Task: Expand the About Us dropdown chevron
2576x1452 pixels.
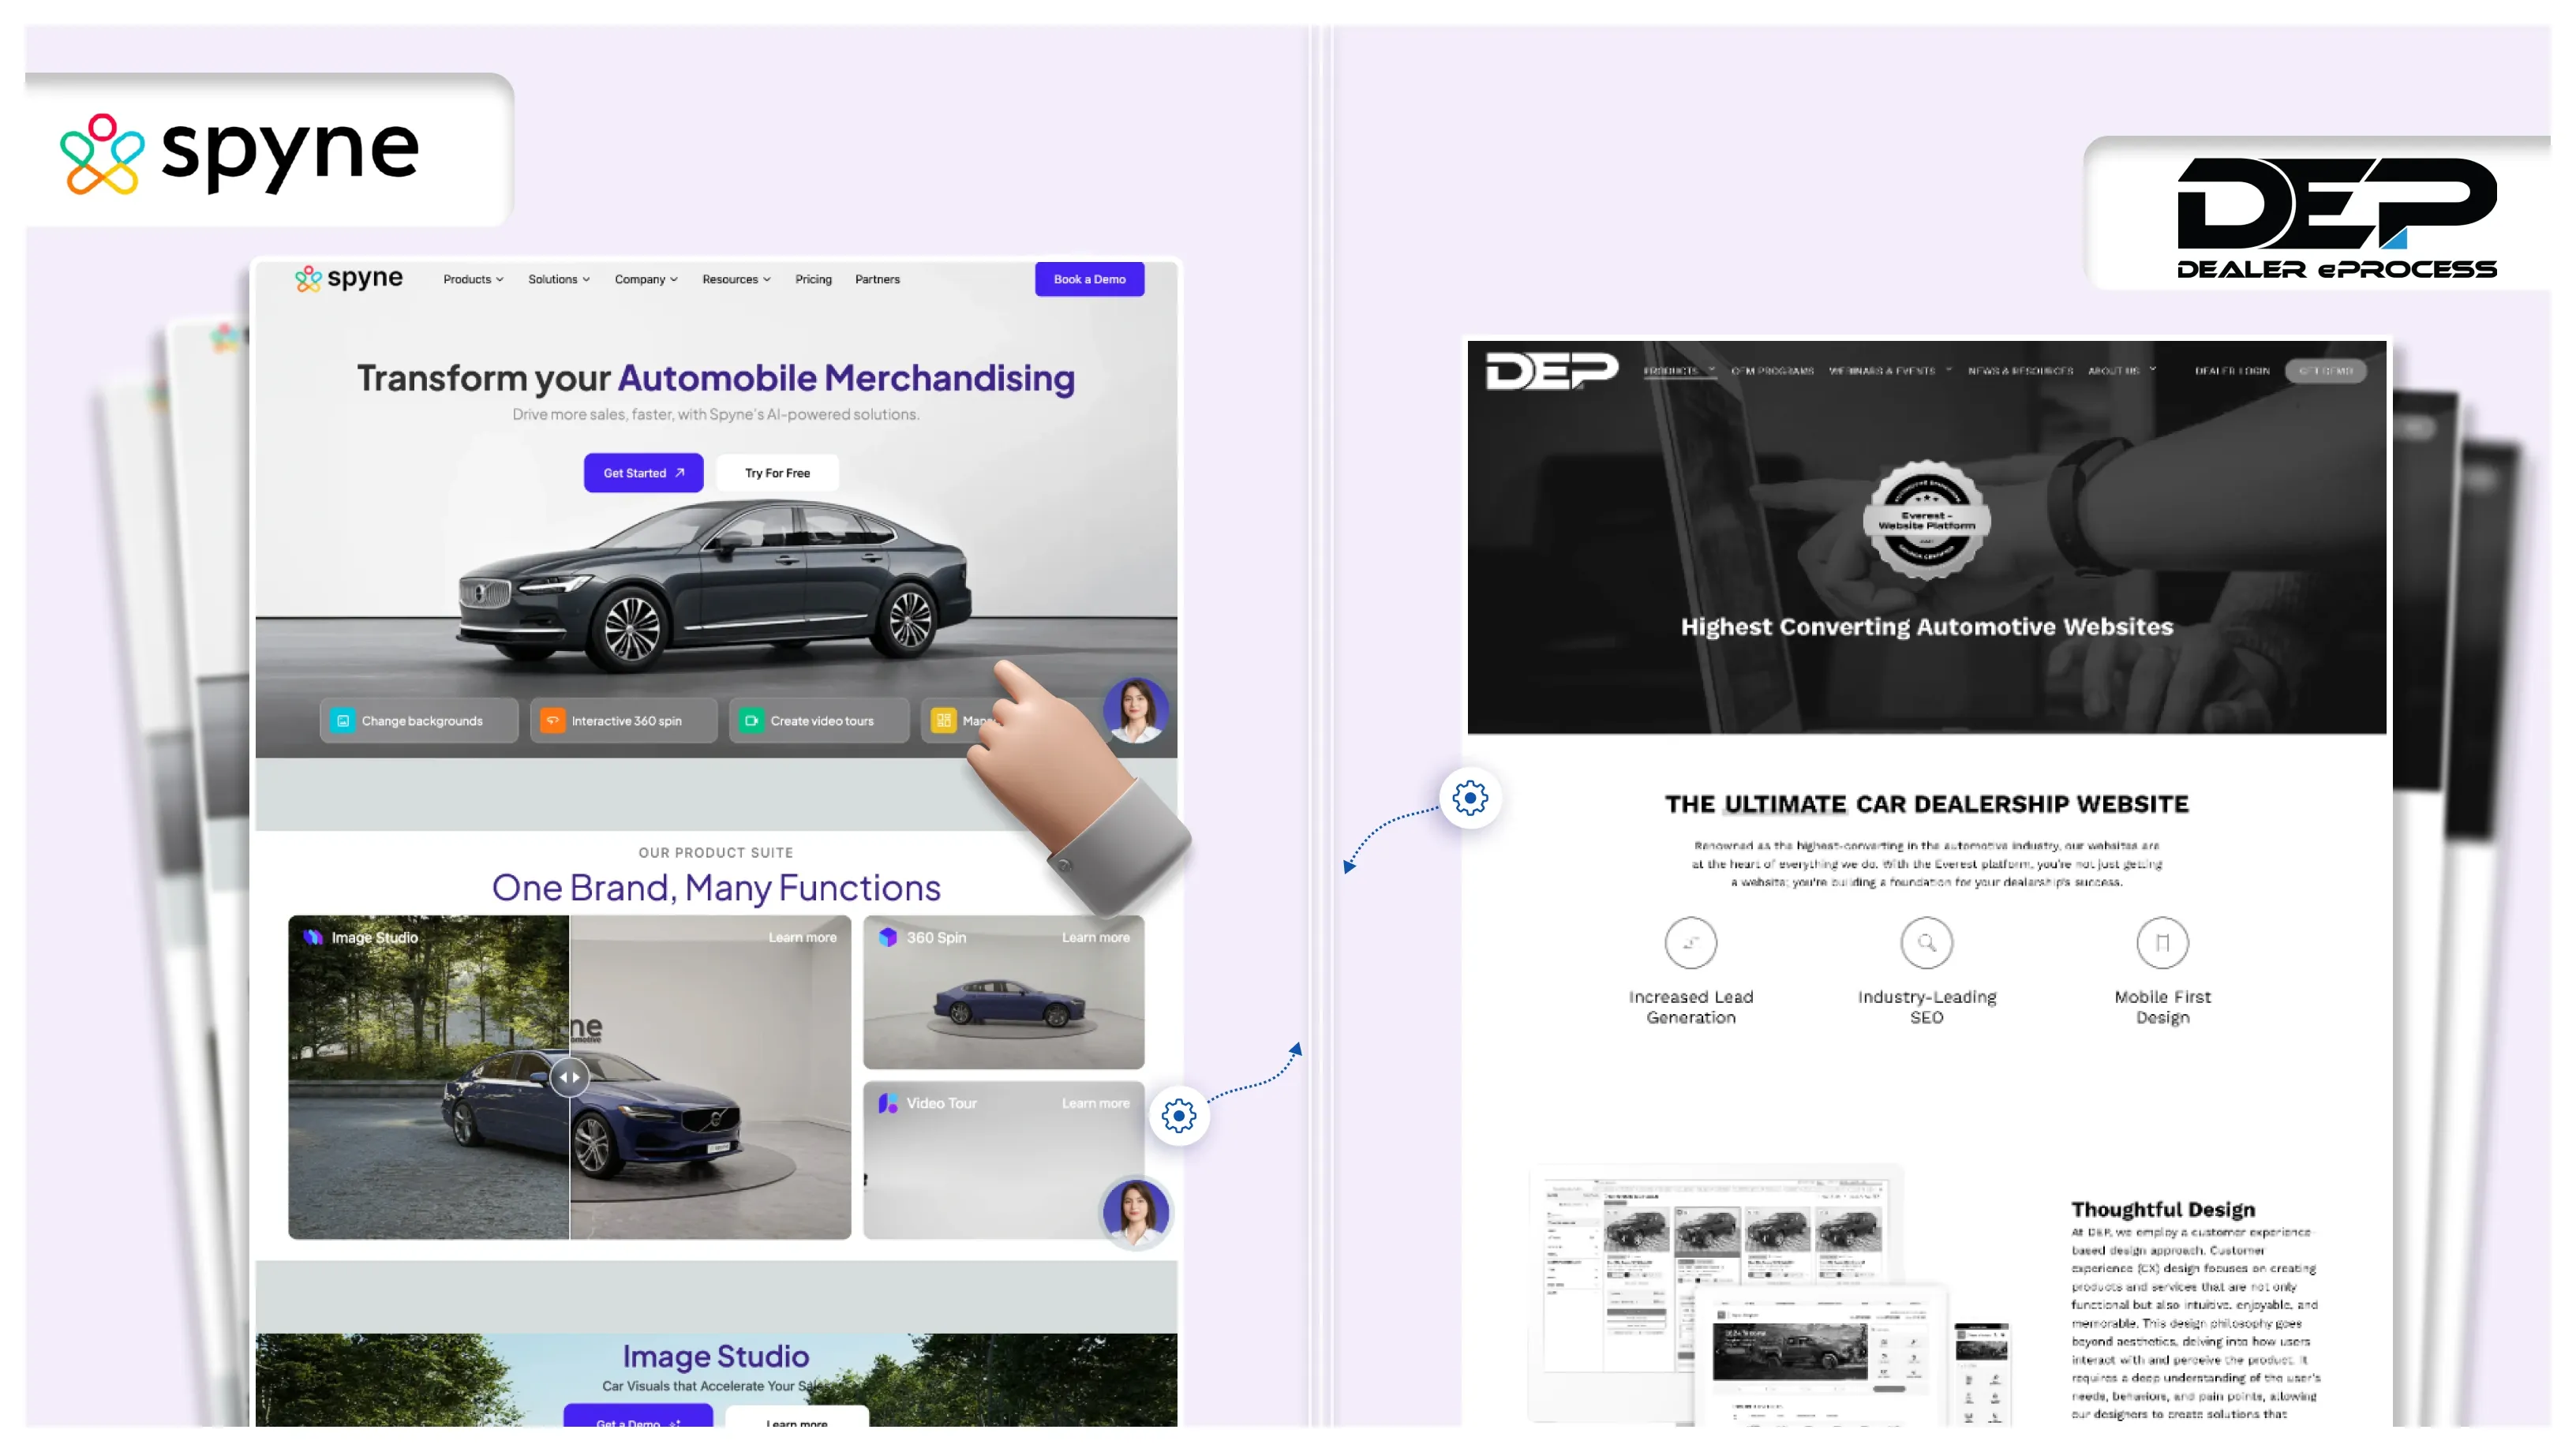Action: click(x=2152, y=370)
